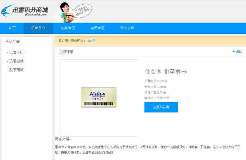Click the 仙剑神曲 card product thumbnail
The image size is (246, 160).
click(99, 97)
